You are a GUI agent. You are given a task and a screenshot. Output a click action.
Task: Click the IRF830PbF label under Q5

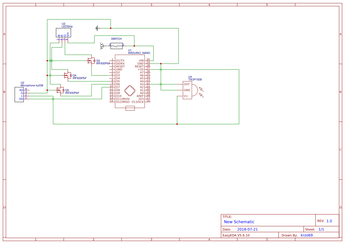point(72,93)
